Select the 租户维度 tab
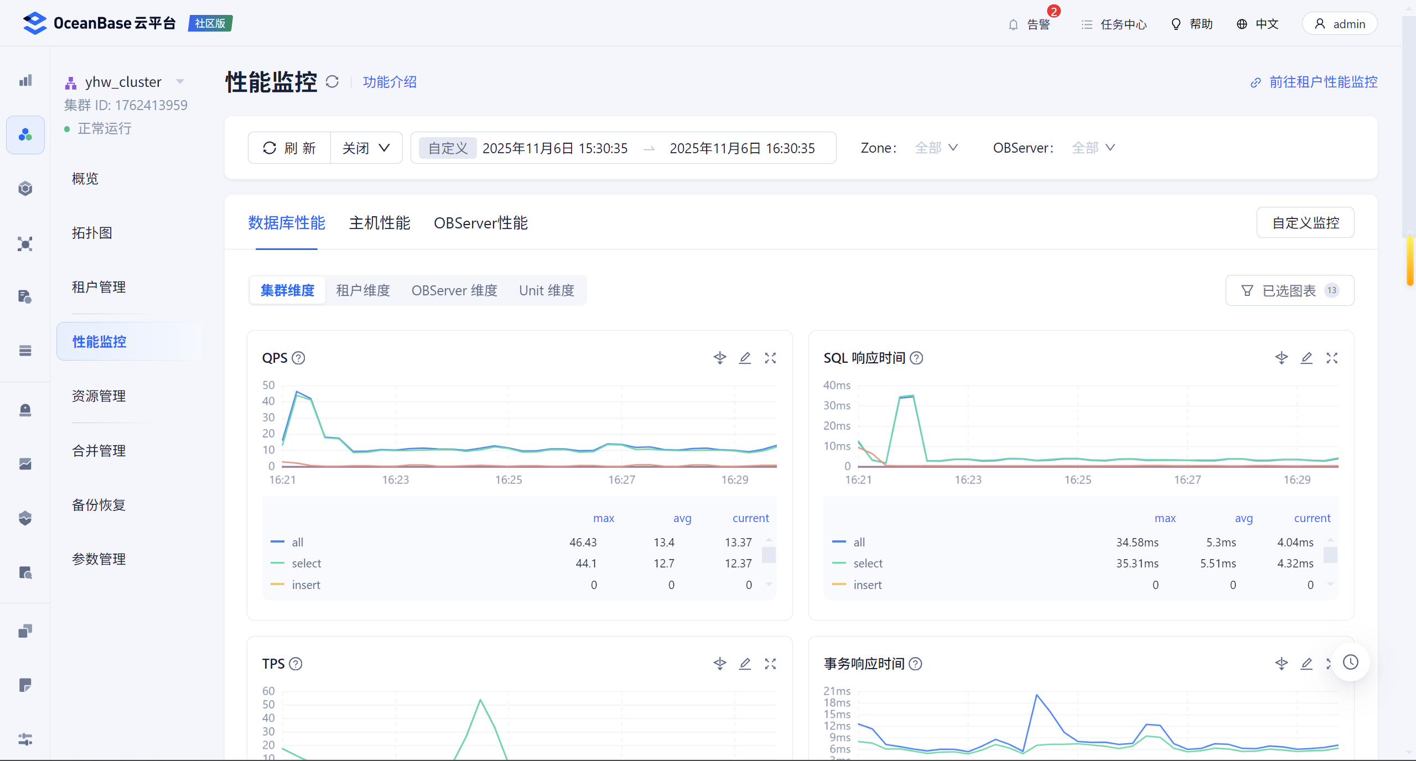Viewport: 1416px width, 761px height. [x=363, y=290]
